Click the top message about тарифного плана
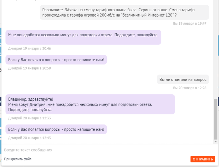This screenshot has height=167, width=219. [124, 12]
